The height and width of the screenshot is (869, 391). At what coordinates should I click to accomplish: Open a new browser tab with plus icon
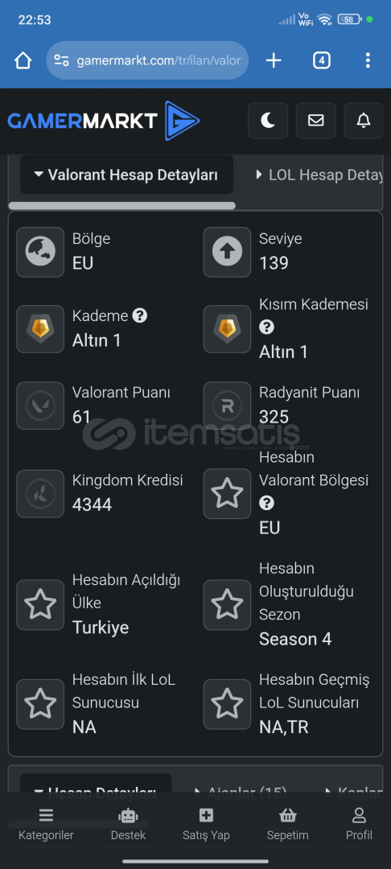274,60
